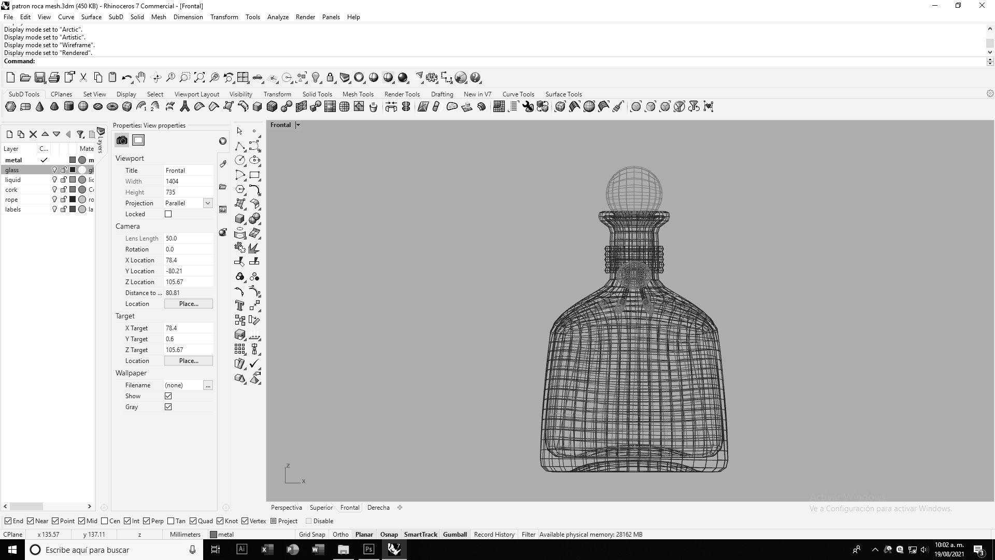The height and width of the screenshot is (560, 995).
Task: Toggle Ortho in status bar
Action: click(x=340, y=535)
